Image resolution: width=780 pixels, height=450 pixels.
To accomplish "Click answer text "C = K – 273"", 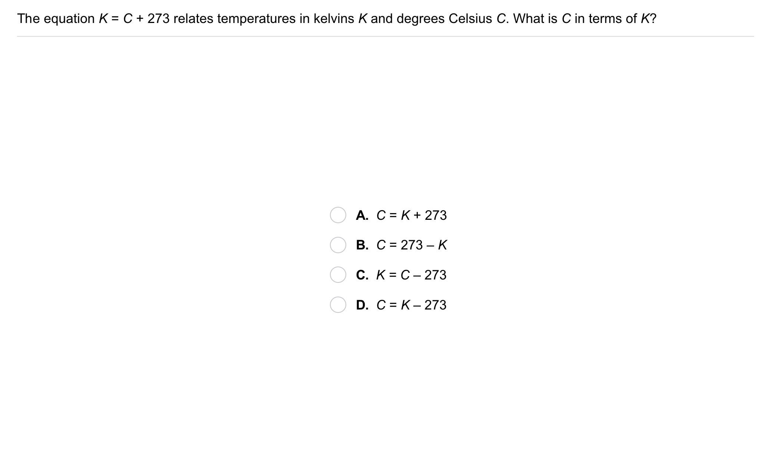I will pos(411,305).
